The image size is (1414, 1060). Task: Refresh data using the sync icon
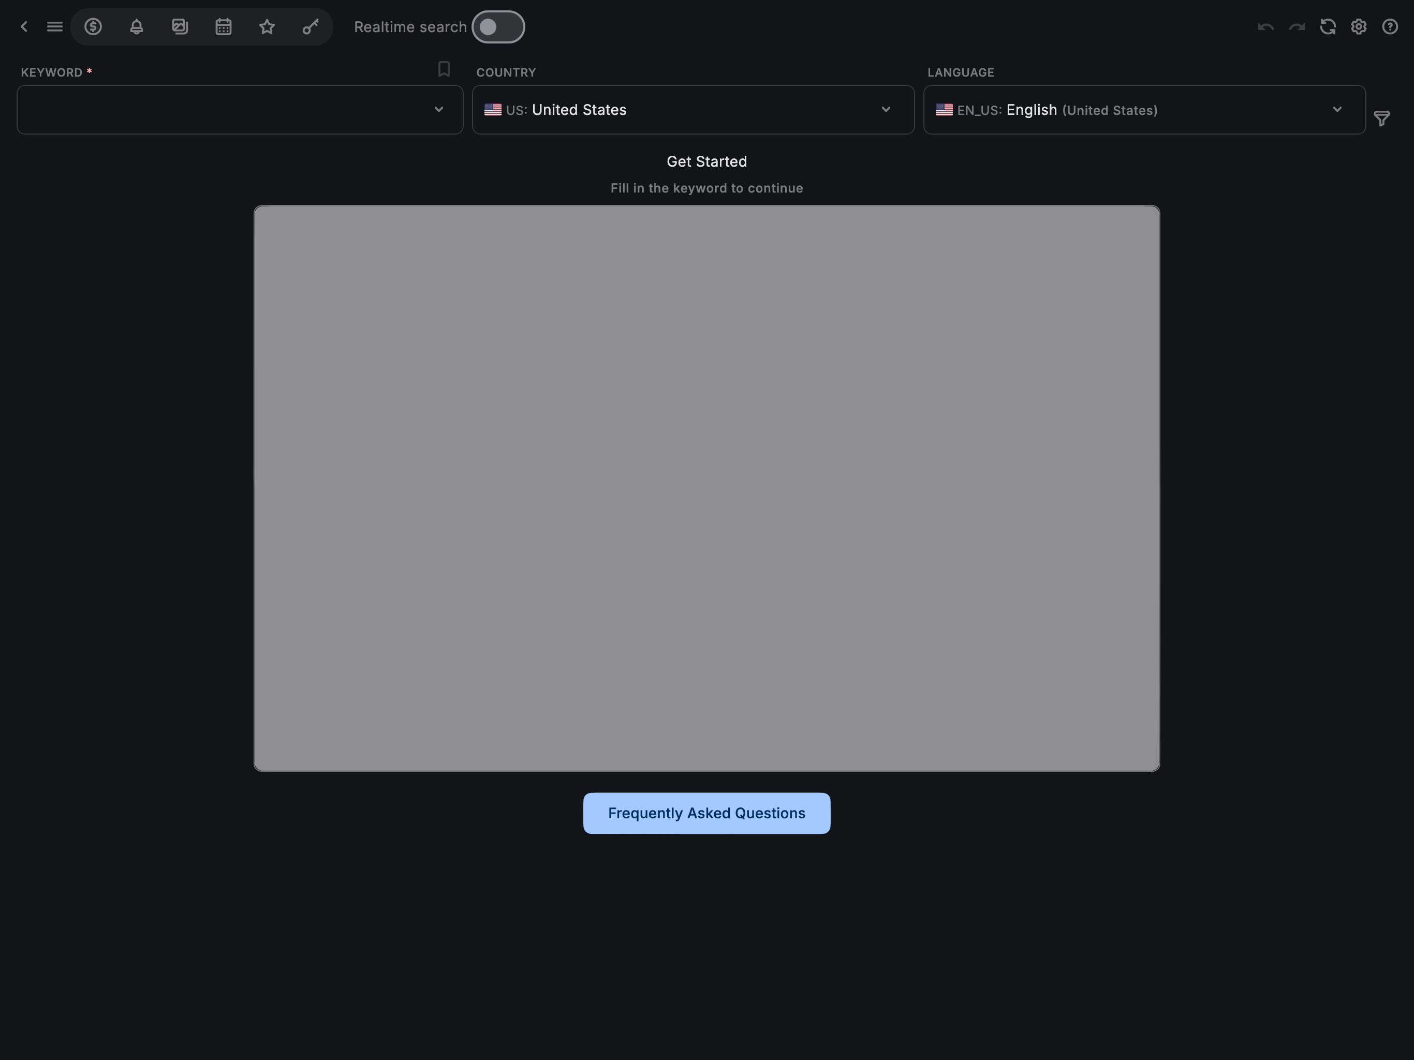click(1328, 27)
